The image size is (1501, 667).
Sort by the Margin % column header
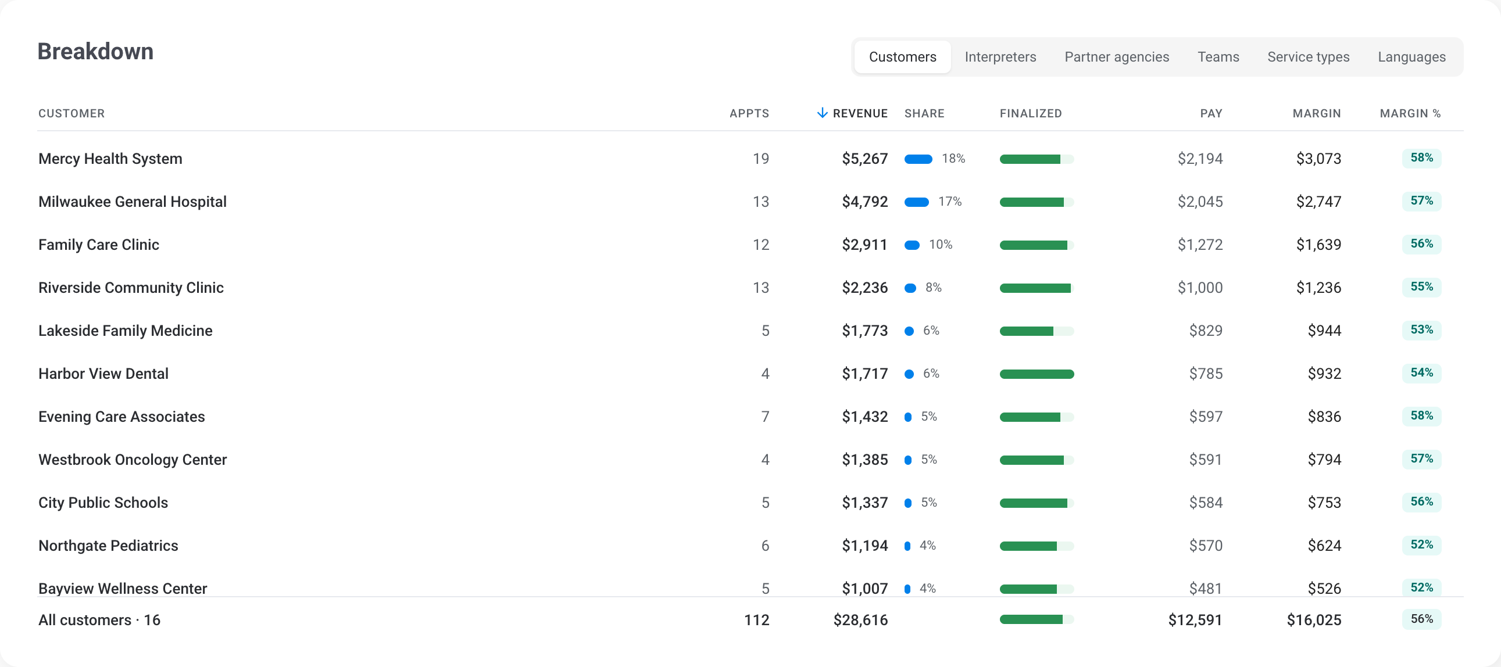coord(1410,113)
